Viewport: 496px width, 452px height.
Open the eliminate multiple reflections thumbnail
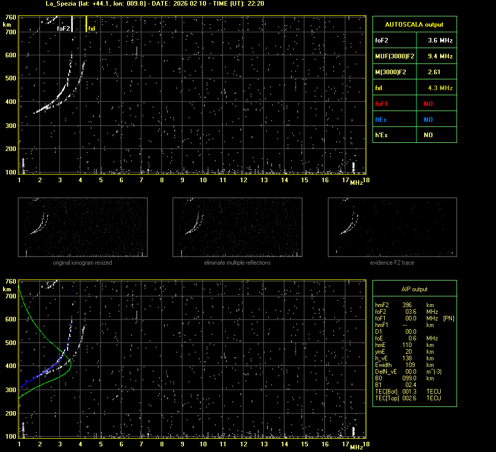237,227
